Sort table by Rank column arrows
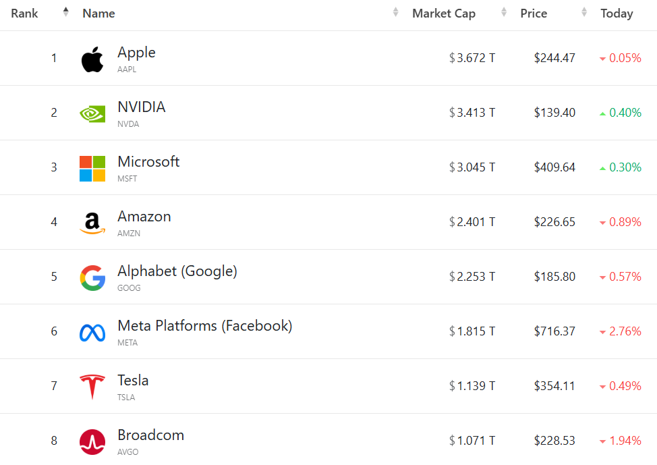Image resolution: width=657 pixels, height=465 pixels. 65,12
